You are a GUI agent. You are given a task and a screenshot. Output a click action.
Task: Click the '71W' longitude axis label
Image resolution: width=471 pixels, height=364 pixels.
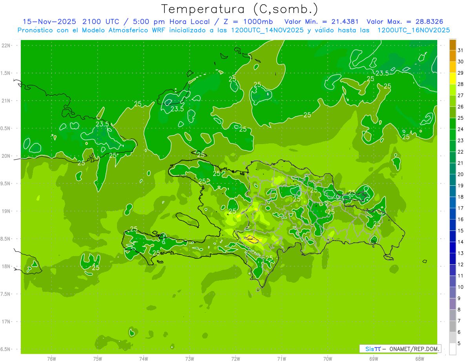point(281,359)
